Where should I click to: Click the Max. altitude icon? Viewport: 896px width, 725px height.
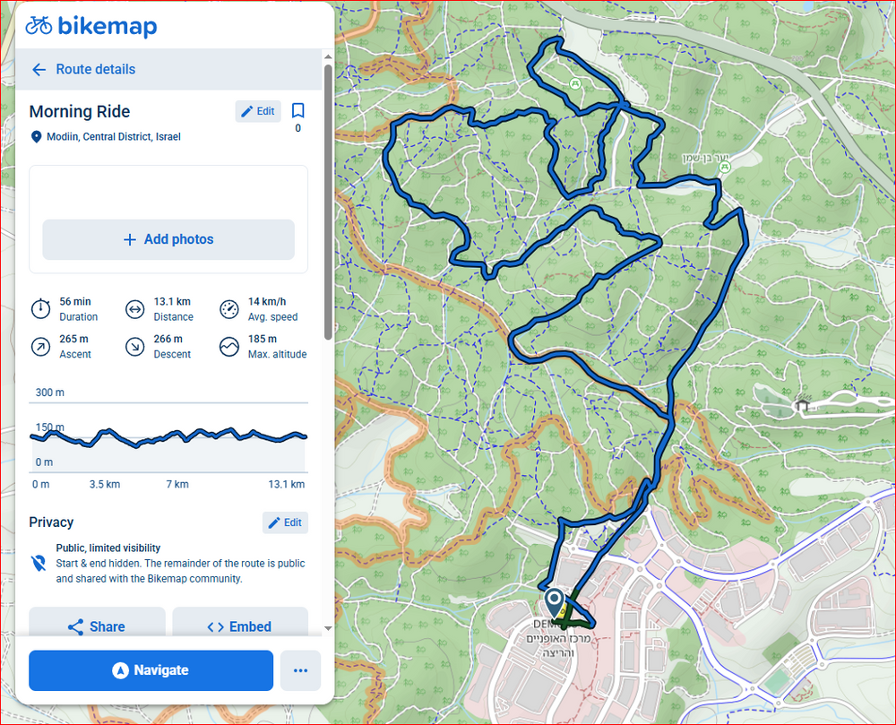point(229,347)
